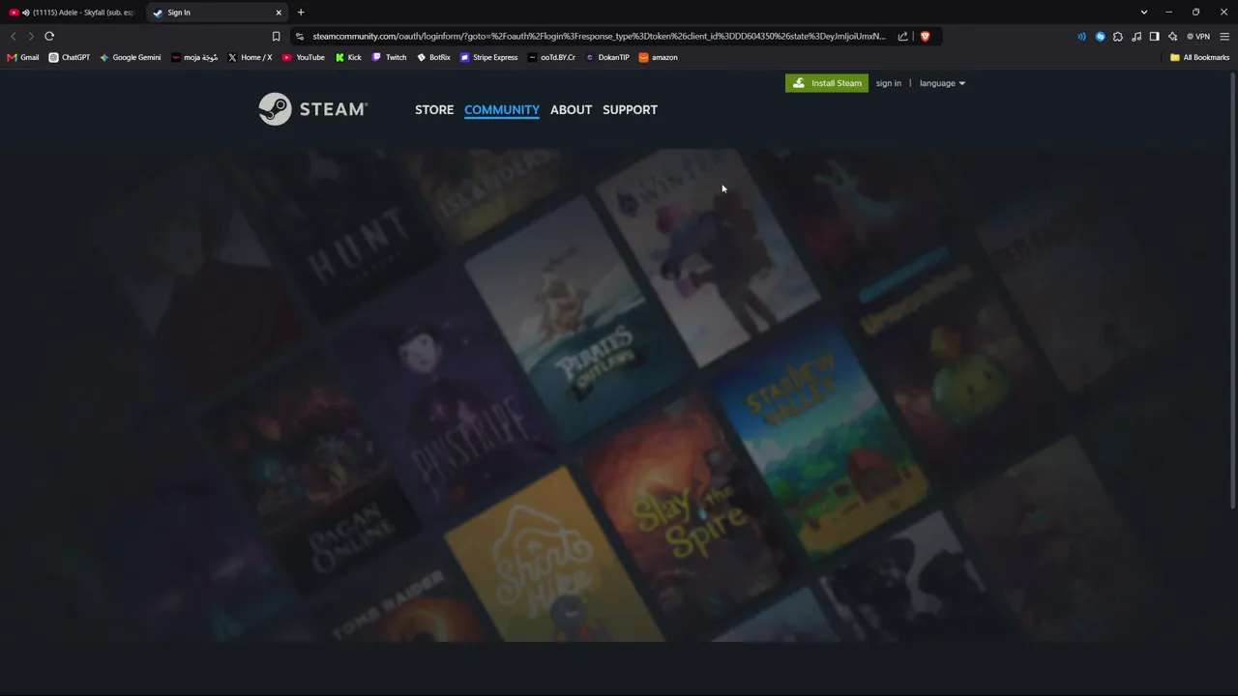The image size is (1238, 696).
Task: Close the Sign In tab
Action: [279, 13]
